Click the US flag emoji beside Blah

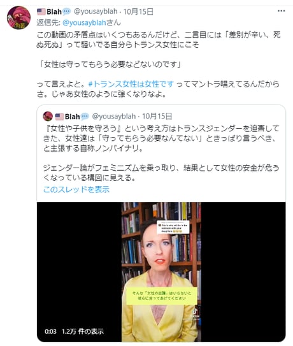[41, 11]
